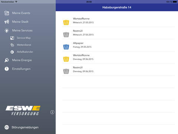The image size is (178, 134).
Task: Tap the blue Altpapier bin icon
Action: (x=66, y=47)
